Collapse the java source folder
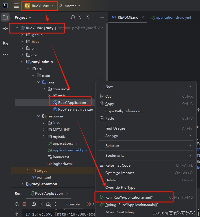The height and width of the screenshot is (217, 200). coord(38,82)
